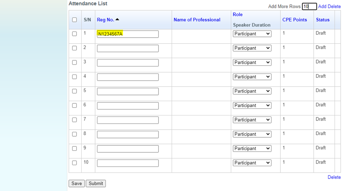Expand the Role dropdown in row 4

coord(252,77)
